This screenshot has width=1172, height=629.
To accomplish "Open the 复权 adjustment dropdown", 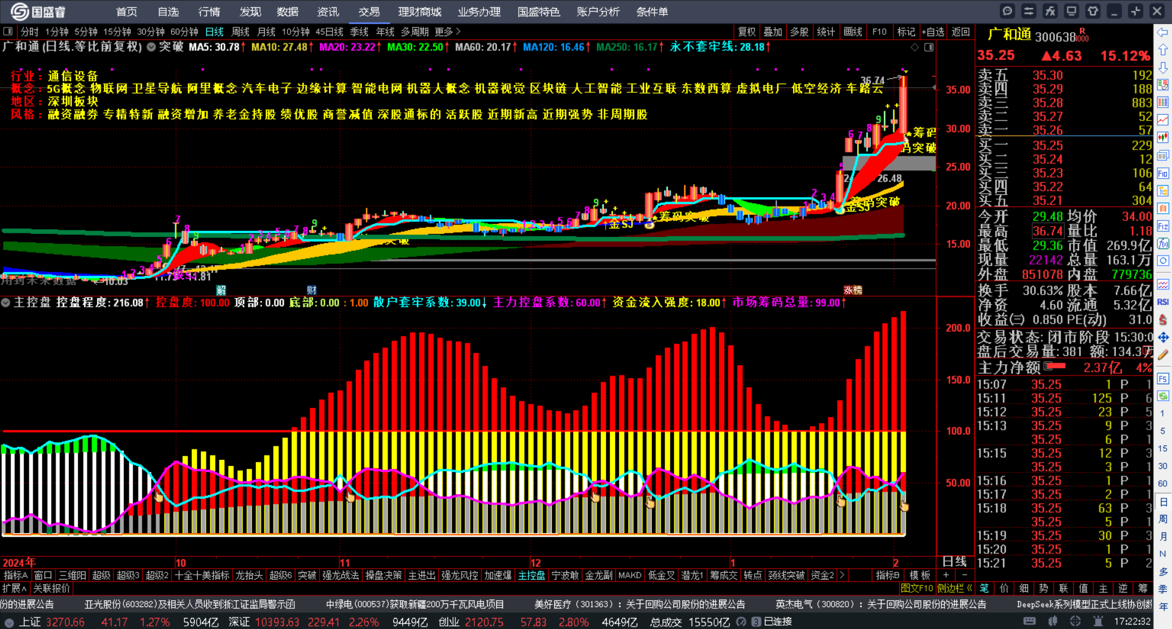I will point(747,32).
